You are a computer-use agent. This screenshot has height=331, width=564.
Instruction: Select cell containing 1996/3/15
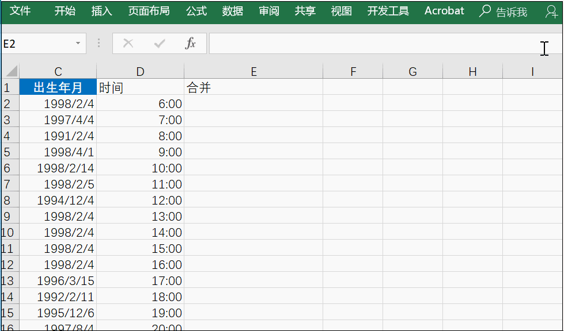click(58, 280)
